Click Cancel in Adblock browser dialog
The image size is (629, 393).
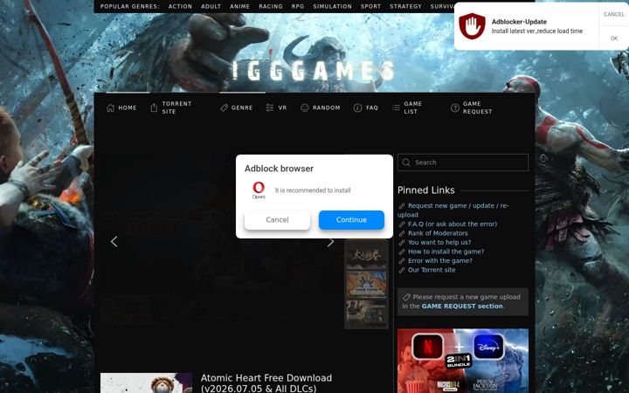277,220
